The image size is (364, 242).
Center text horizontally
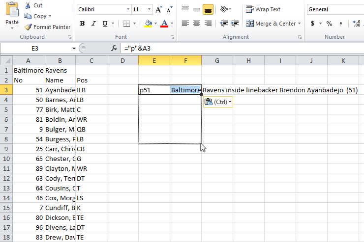[197, 24]
